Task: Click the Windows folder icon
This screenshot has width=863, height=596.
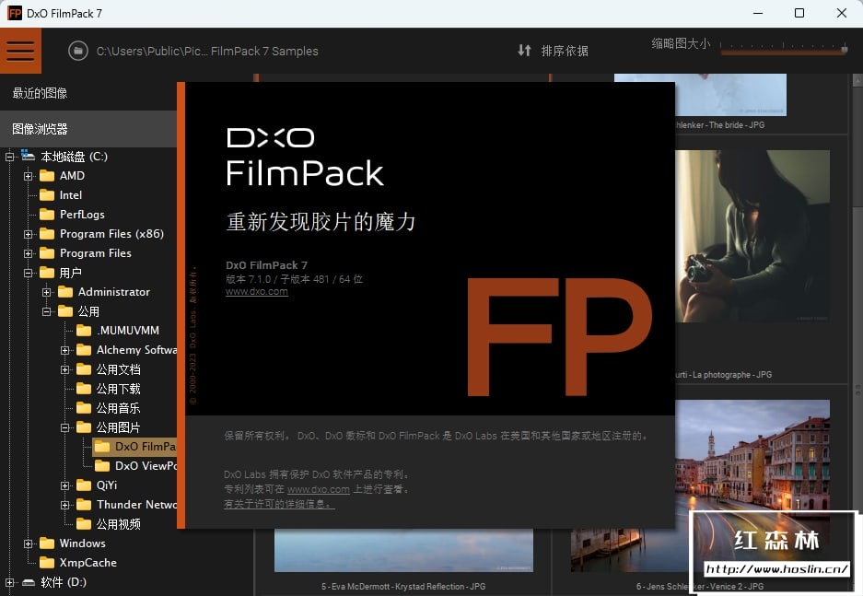Action: [x=47, y=543]
